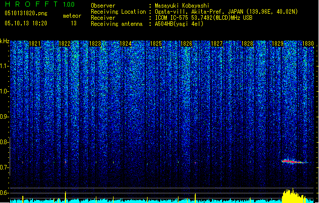Click receiver text ICOM IC-575 53.7492 MHz USB
The image size is (319, 203).
point(203,18)
